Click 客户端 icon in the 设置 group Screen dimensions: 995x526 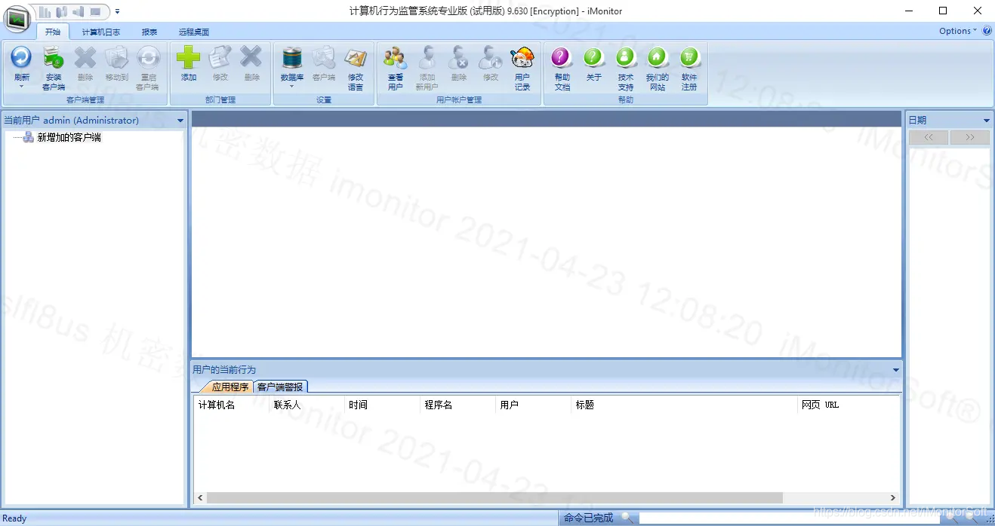(x=323, y=58)
